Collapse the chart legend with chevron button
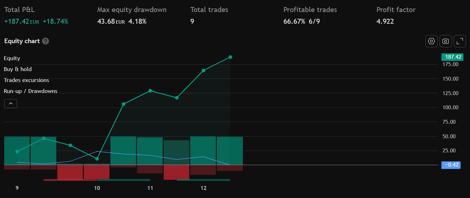This screenshot has width=470, height=198. pos(11,104)
